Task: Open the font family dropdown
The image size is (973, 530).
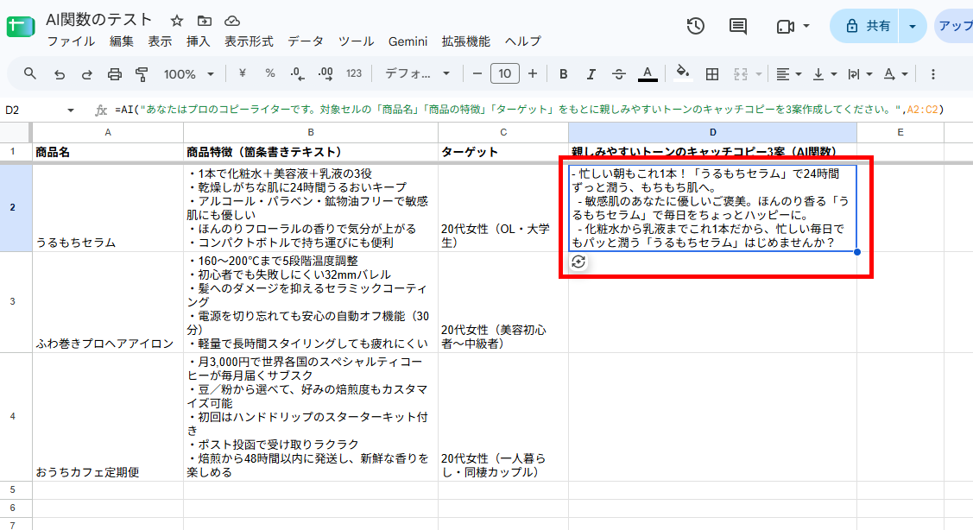Action: coord(417,74)
